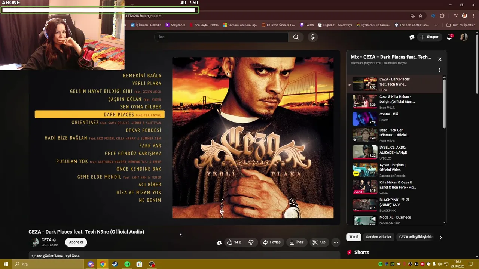Open Steam from the taskbar
The image size is (479, 269).
115,264
